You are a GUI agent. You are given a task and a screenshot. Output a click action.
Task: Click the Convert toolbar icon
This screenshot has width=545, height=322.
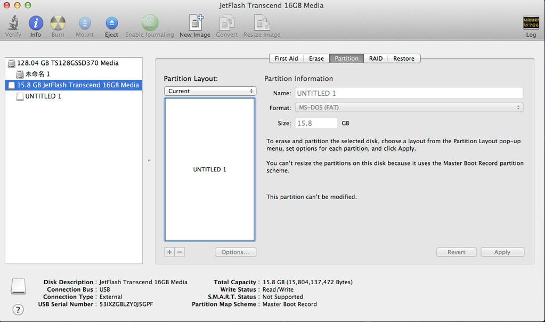pos(226,22)
